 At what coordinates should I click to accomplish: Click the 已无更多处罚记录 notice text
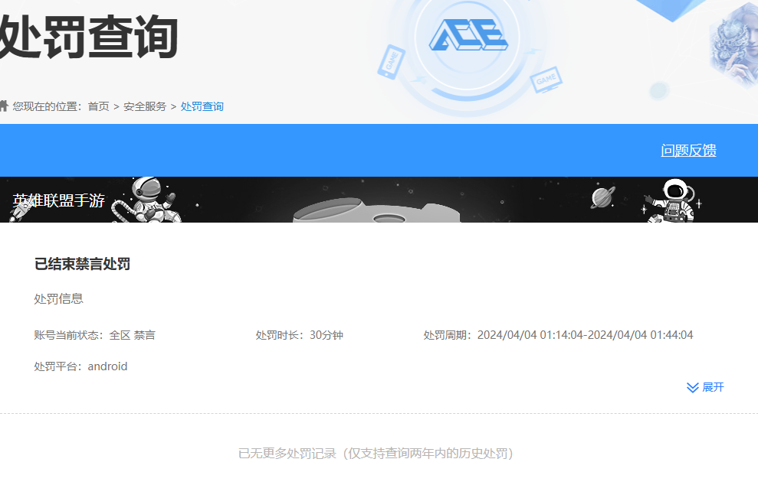(x=379, y=452)
